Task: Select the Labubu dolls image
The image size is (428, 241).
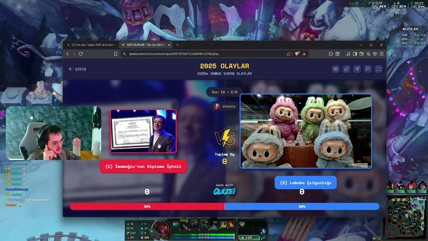Action: tap(306, 131)
